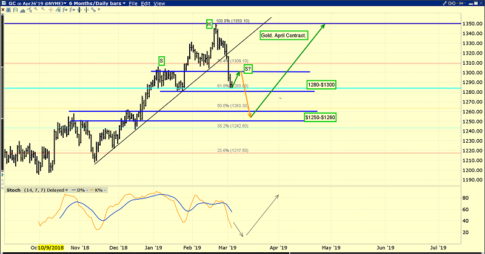Click the chain link group icon

coord(452,3)
